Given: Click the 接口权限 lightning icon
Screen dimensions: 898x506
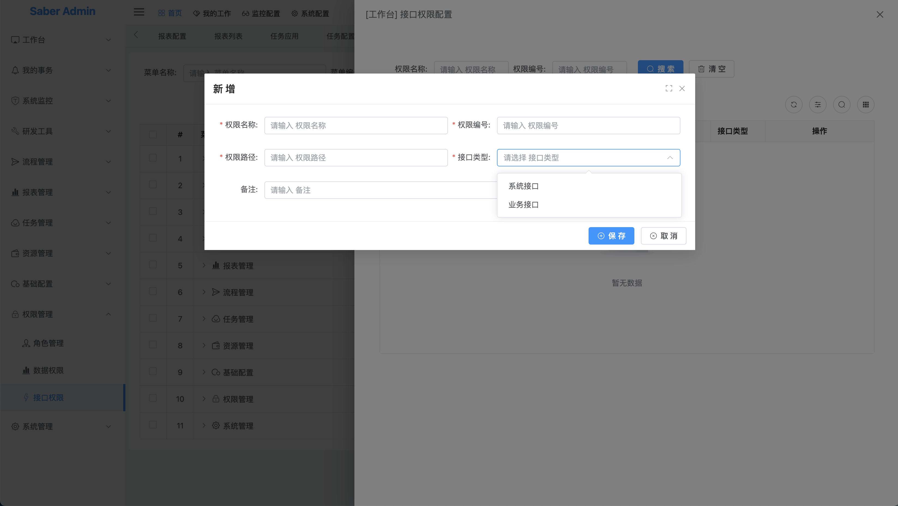Looking at the screenshot, I should click(x=26, y=397).
